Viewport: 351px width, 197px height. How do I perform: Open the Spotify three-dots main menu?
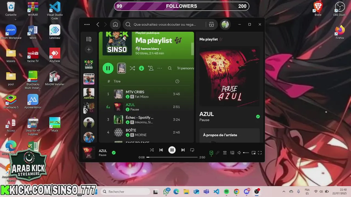(x=87, y=24)
